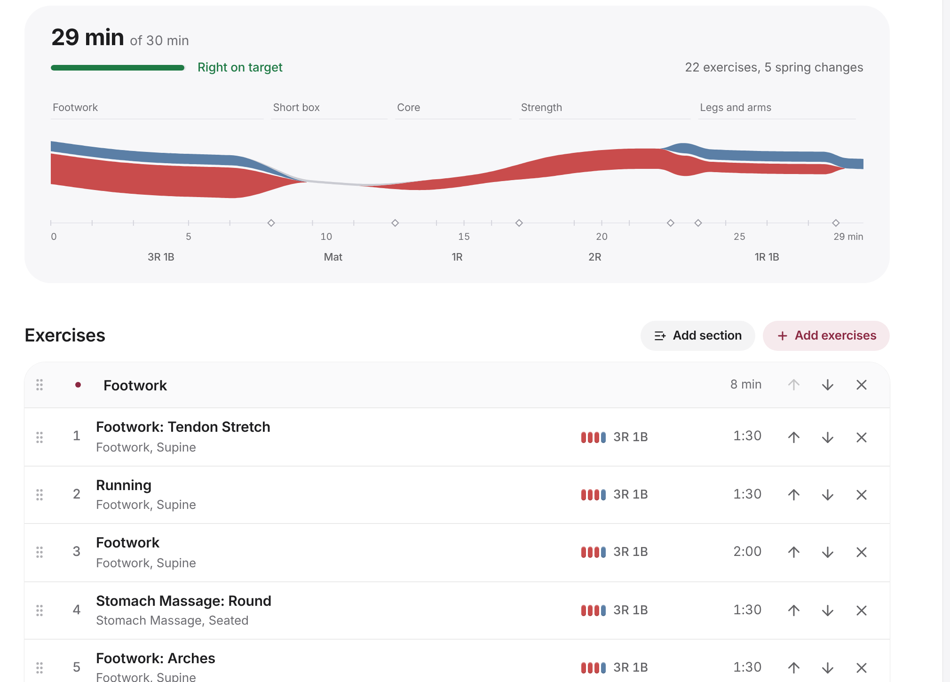
Task: Select the Legs and arms chart label
Action: pos(736,107)
